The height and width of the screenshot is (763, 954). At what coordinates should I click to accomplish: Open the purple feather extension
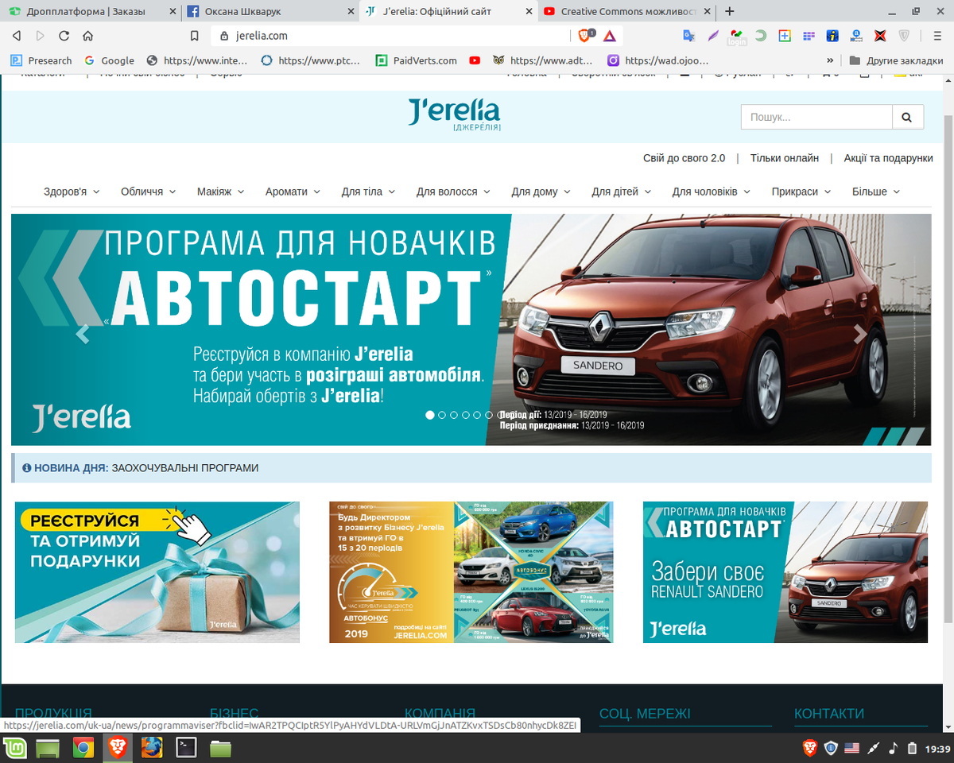pos(713,36)
